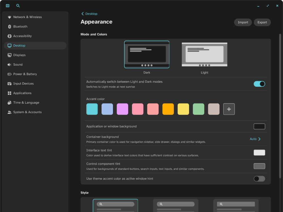Open Power & Battery settings

click(35, 74)
